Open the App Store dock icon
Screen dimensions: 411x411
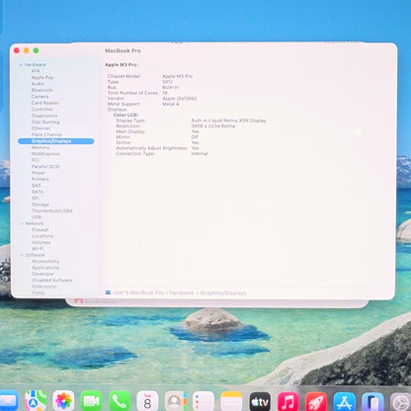[x=344, y=401]
